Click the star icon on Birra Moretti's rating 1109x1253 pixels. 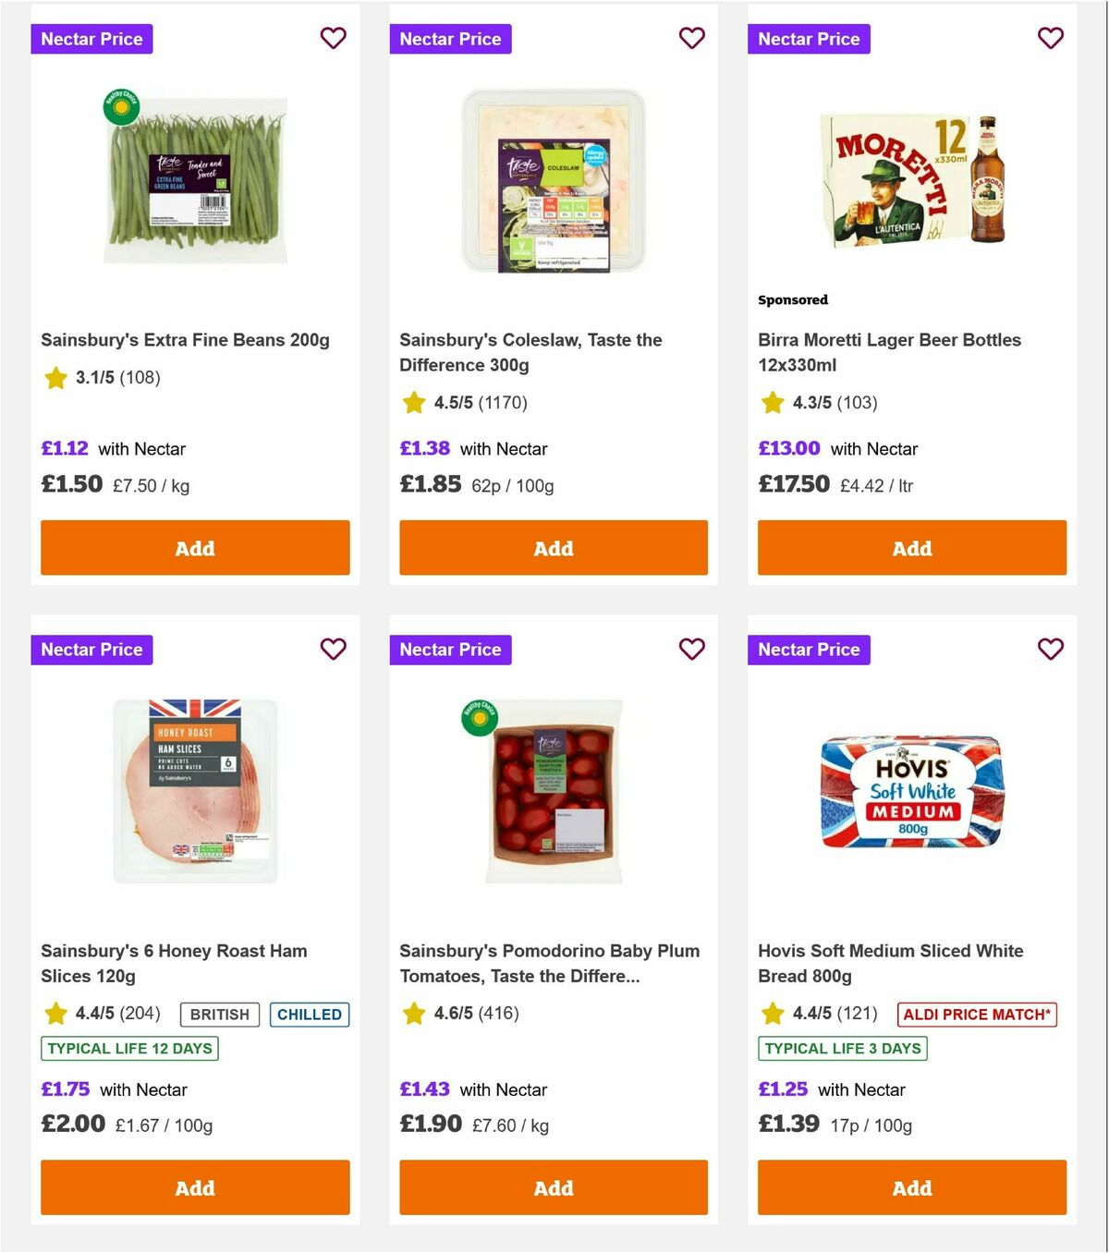[x=771, y=403]
